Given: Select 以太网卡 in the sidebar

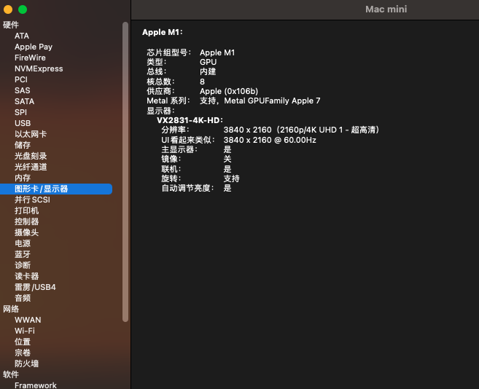Looking at the screenshot, I should tap(31, 134).
